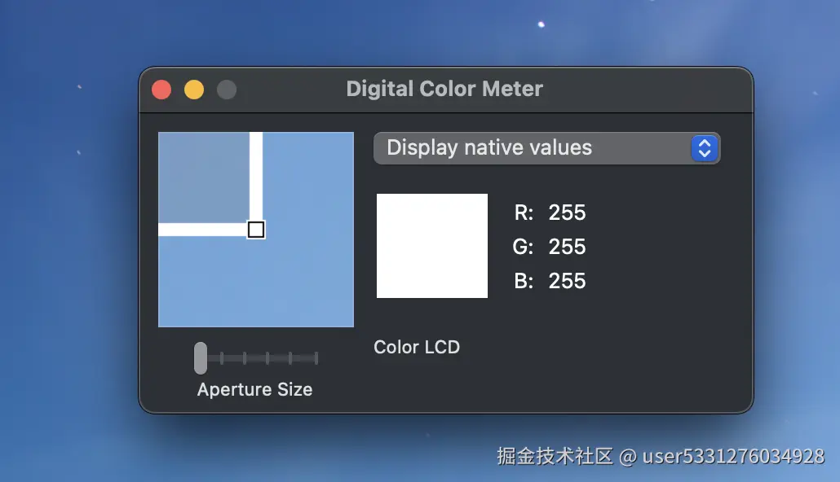The width and height of the screenshot is (840, 482).
Task: Click the white sampled color swatch
Action: (x=431, y=246)
